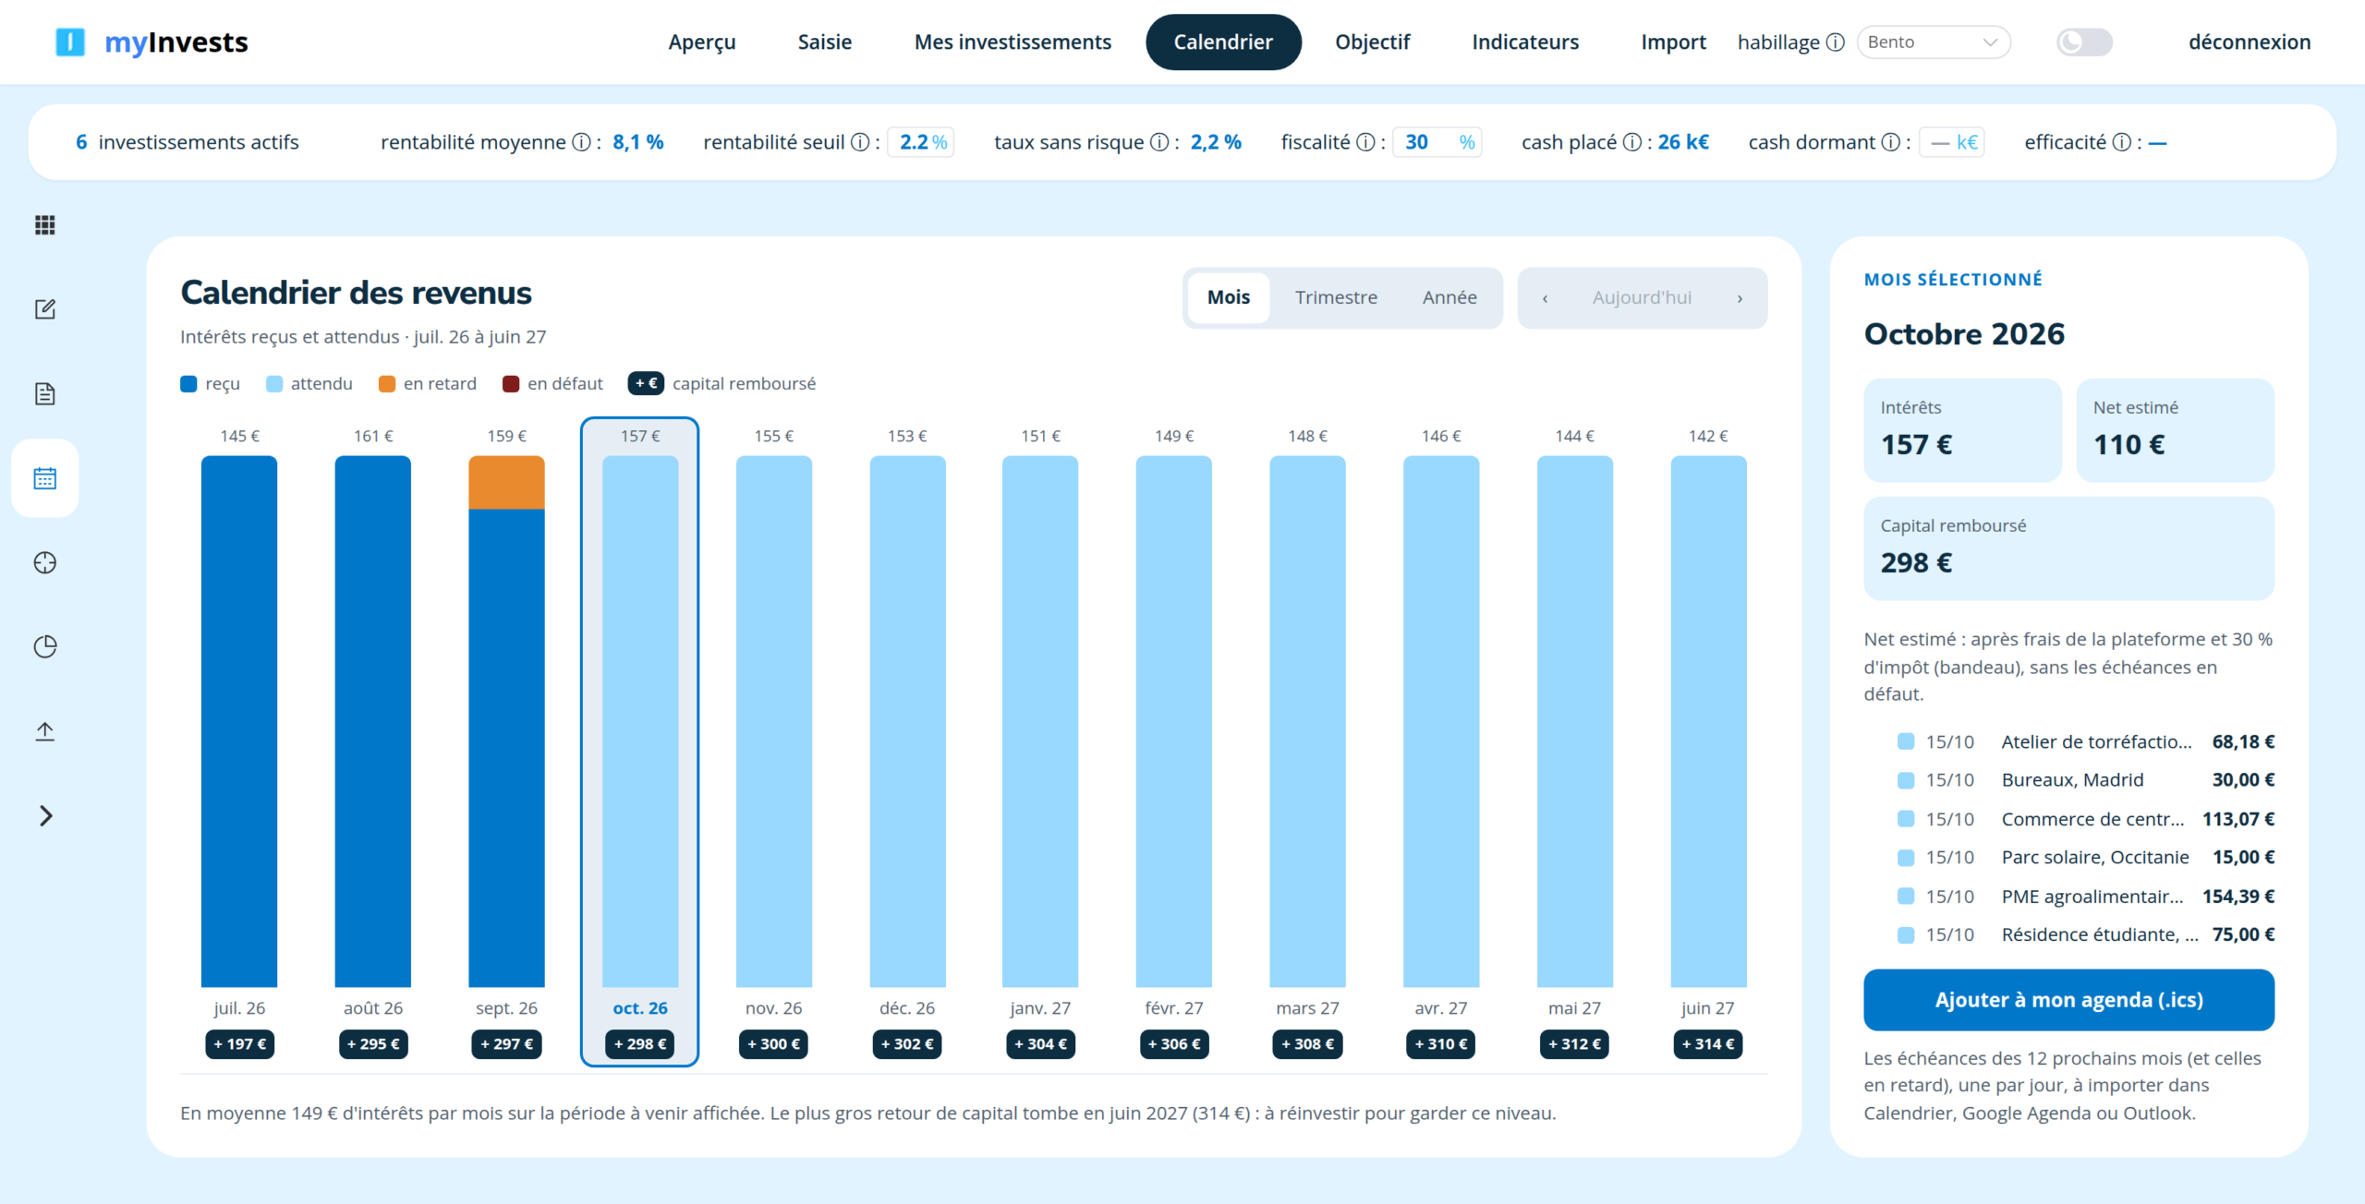Select the Trimestre view
Image resolution: width=2365 pixels, height=1204 pixels.
[1336, 297]
